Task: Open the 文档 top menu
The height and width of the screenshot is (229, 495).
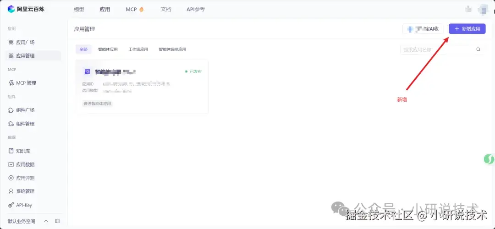Action: (166, 10)
